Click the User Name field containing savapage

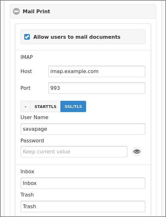tap(83, 129)
